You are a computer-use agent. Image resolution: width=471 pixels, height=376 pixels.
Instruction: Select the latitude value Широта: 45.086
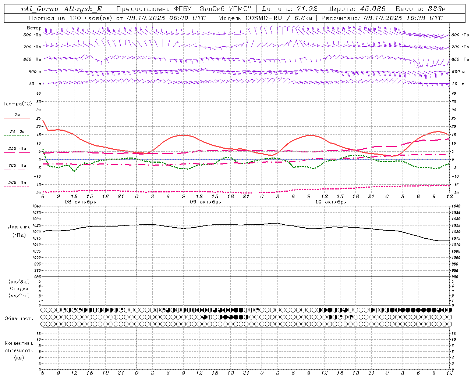[357, 9]
